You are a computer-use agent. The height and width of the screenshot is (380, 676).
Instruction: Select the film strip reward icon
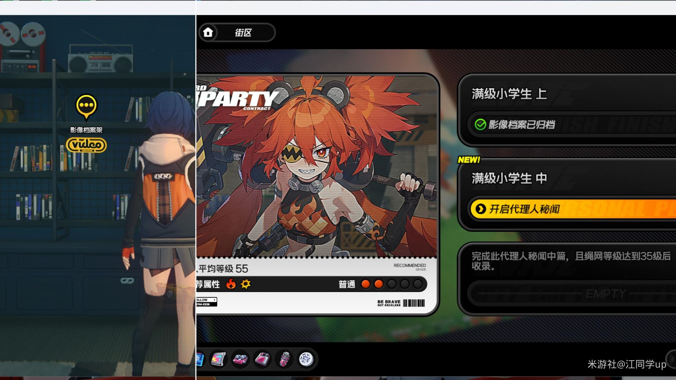(218, 359)
